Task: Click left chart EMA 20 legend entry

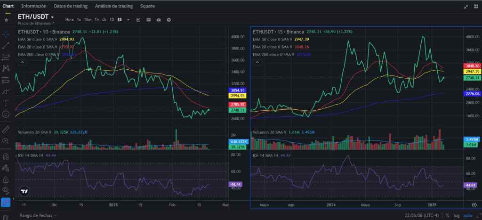Action: click(46, 47)
